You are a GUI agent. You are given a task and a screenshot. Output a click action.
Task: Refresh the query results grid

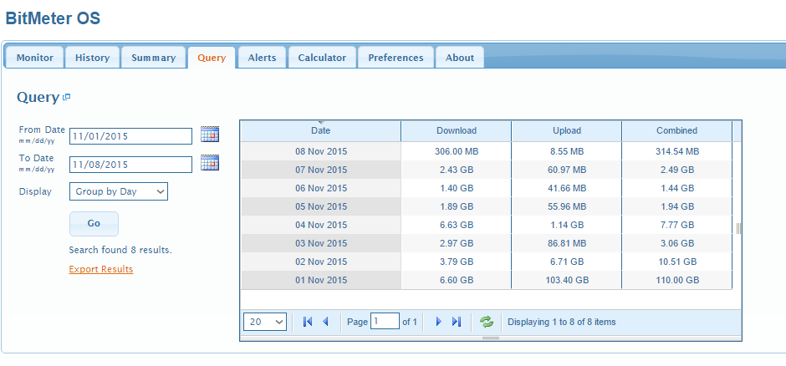click(486, 322)
